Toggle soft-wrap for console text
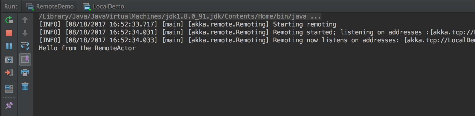Image resolution: width=475 pixels, height=116 pixels. coord(25,46)
